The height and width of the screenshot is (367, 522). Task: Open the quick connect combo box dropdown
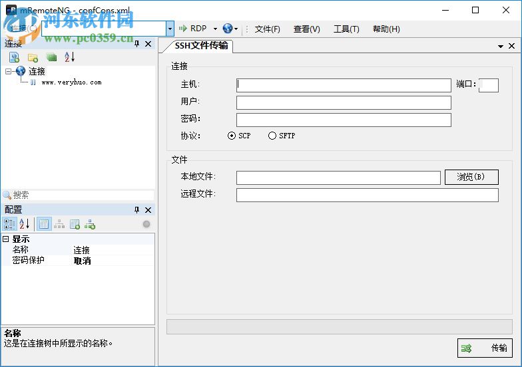(x=170, y=29)
